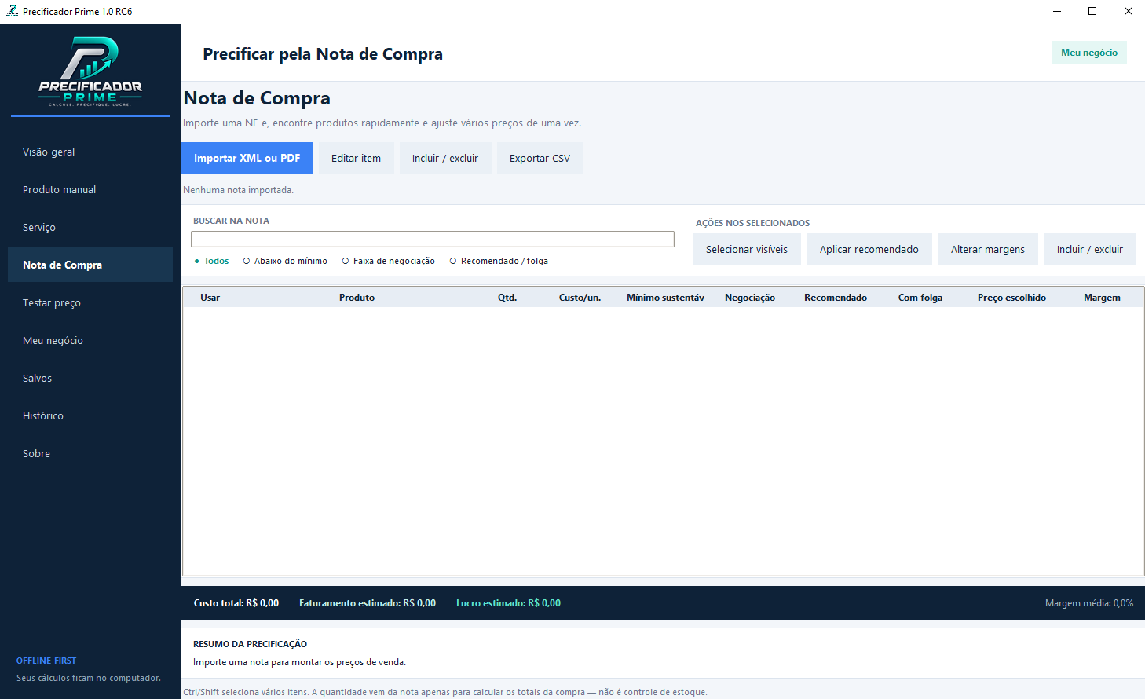Click the Preço escolhido column header

[x=1011, y=298]
